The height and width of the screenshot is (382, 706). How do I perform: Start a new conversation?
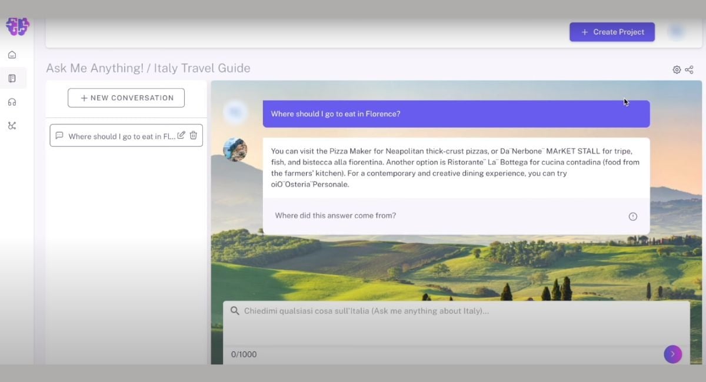(126, 98)
